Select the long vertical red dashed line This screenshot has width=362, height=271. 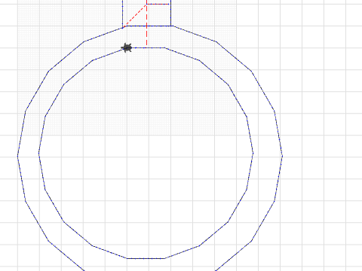point(147,26)
